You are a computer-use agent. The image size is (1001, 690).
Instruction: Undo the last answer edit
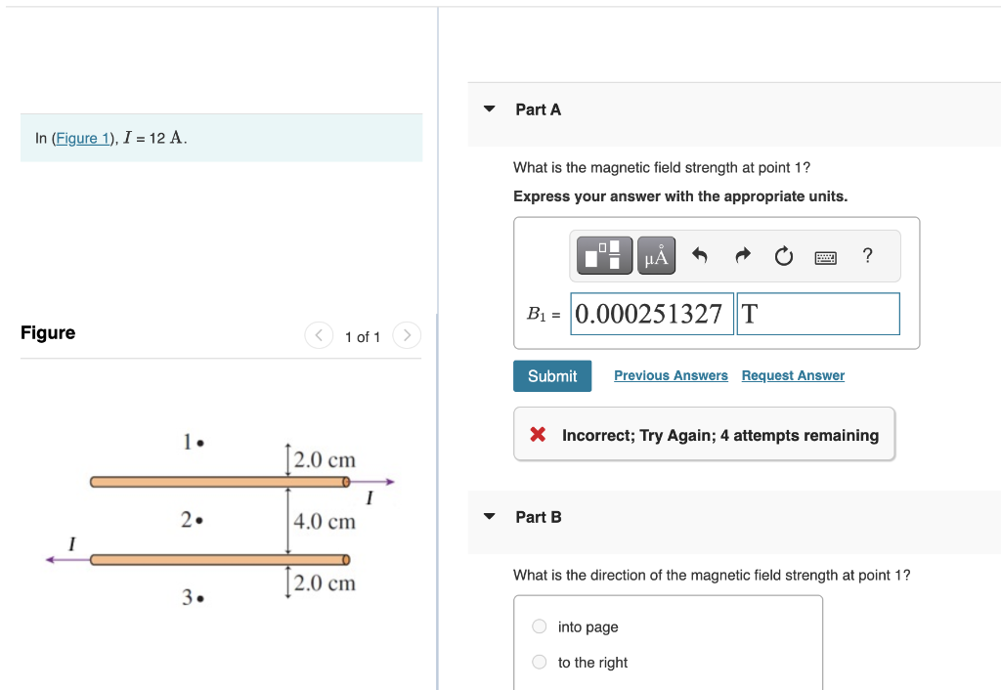click(x=700, y=256)
